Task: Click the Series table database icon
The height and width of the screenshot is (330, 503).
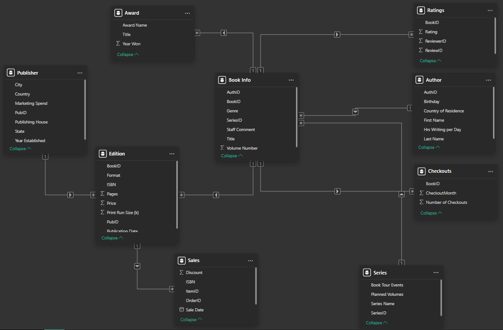Action: point(367,273)
